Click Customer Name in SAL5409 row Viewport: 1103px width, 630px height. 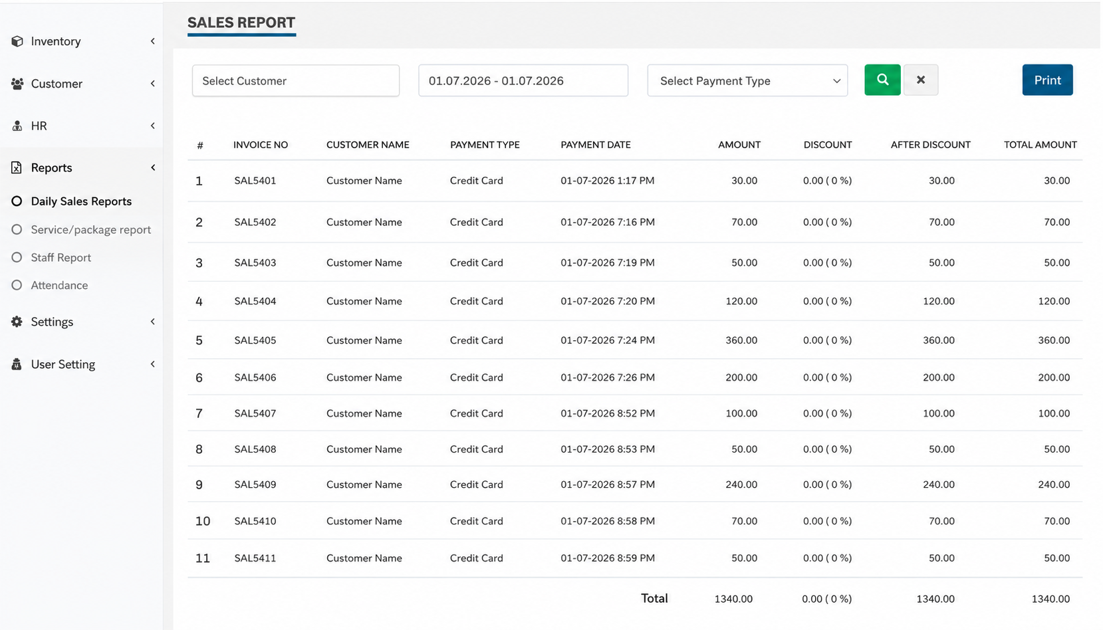click(364, 484)
